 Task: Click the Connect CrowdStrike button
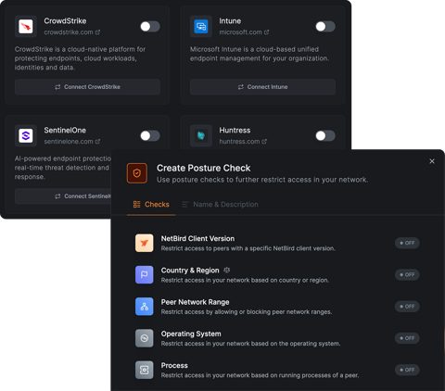click(87, 87)
